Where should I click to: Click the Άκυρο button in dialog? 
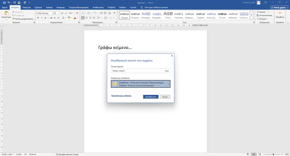(x=165, y=97)
